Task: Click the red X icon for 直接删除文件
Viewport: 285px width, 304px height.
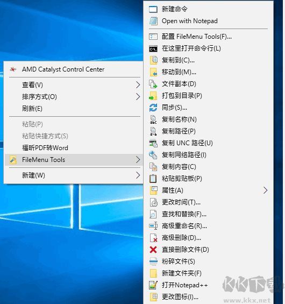Action: pyautogui.click(x=153, y=250)
